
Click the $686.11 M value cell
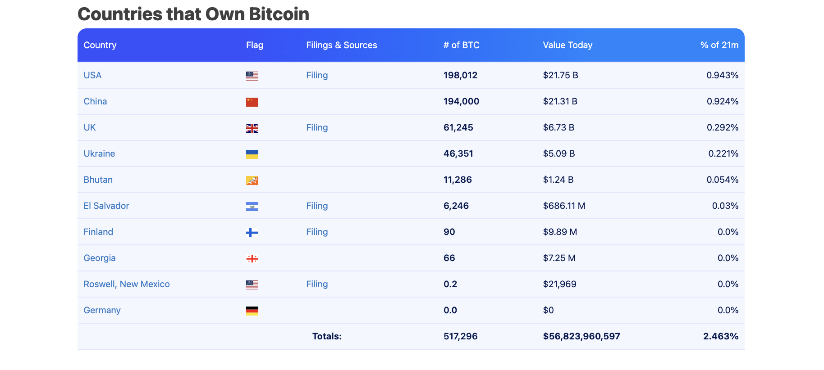(x=564, y=206)
